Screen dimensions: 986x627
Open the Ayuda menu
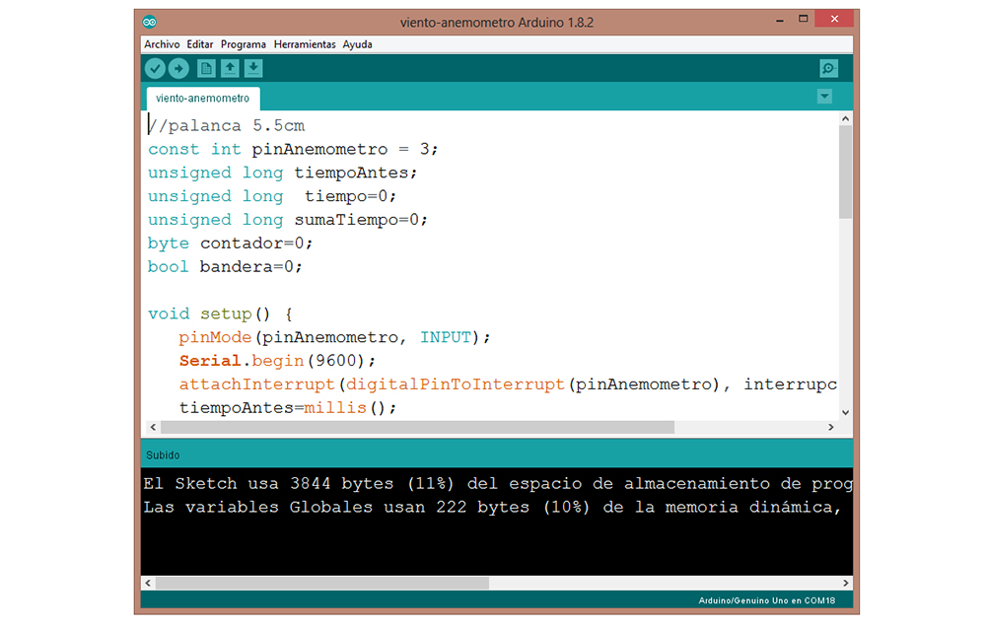[x=357, y=44]
